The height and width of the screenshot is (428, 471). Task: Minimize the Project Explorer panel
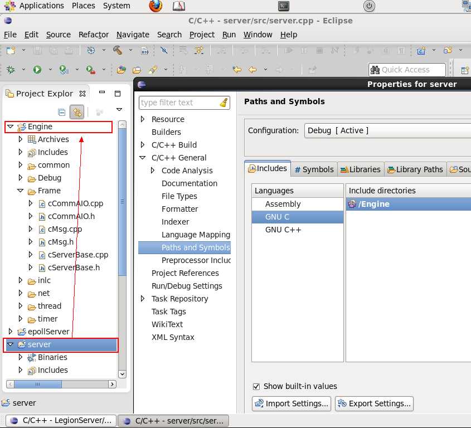(102, 92)
